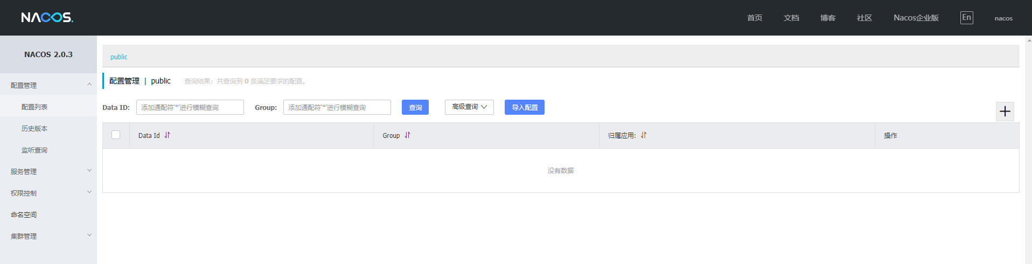Click the 操作 column header
The height and width of the screenshot is (264, 1032).
[x=947, y=135]
